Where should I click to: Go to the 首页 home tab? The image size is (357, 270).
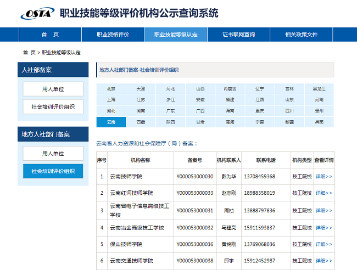coord(50,35)
